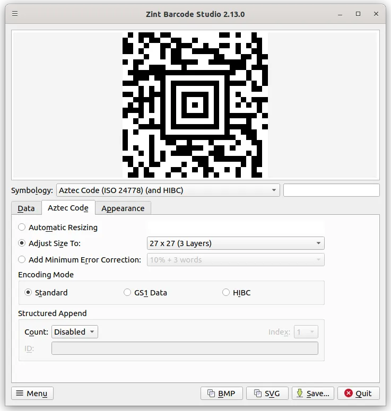
Task: Select HIBC encoding mode
Action: pos(226,293)
